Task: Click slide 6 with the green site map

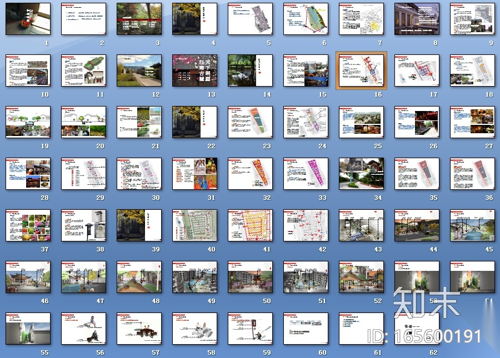Action: tap(306, 19)
